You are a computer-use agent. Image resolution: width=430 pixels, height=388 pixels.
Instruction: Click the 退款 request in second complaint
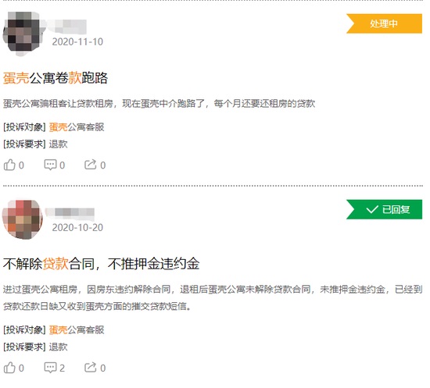pyautogui.click(x=58, y=347)
